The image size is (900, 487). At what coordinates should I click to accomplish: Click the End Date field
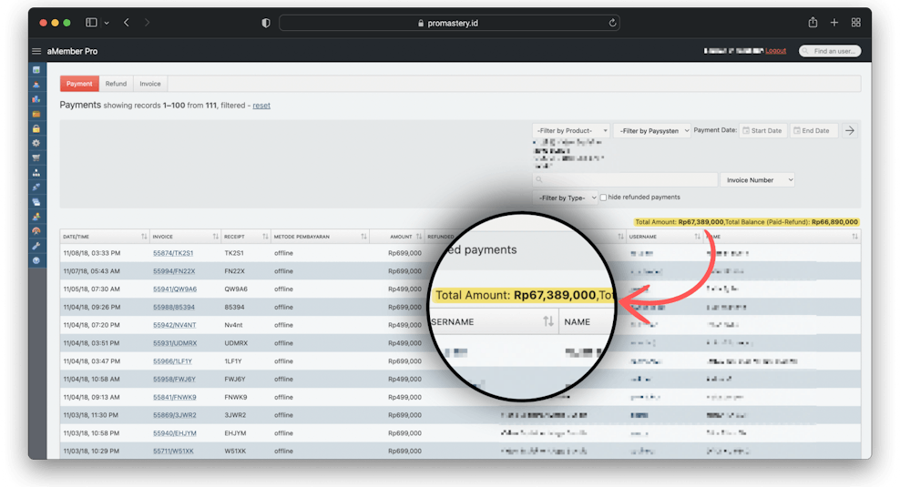click(813, 131)
